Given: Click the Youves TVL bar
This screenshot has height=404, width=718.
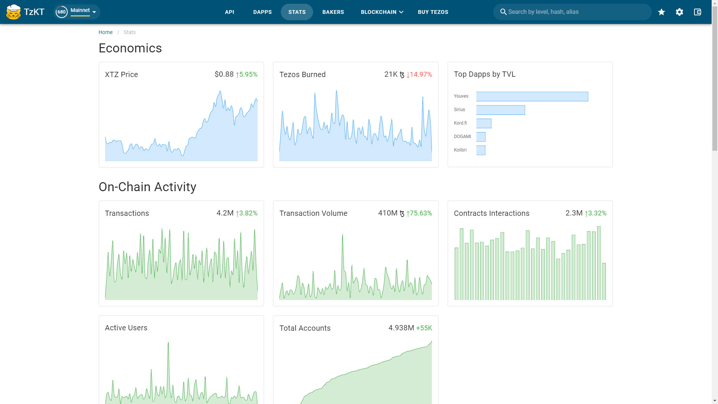Looking at the screenshot, I should (532, 97).
